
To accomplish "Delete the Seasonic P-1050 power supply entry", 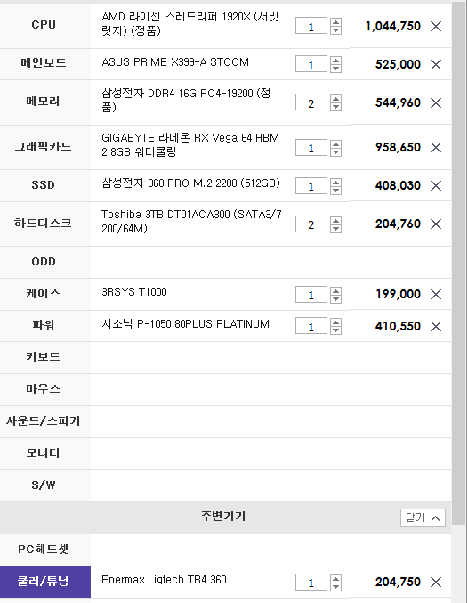I will (436, 327).
